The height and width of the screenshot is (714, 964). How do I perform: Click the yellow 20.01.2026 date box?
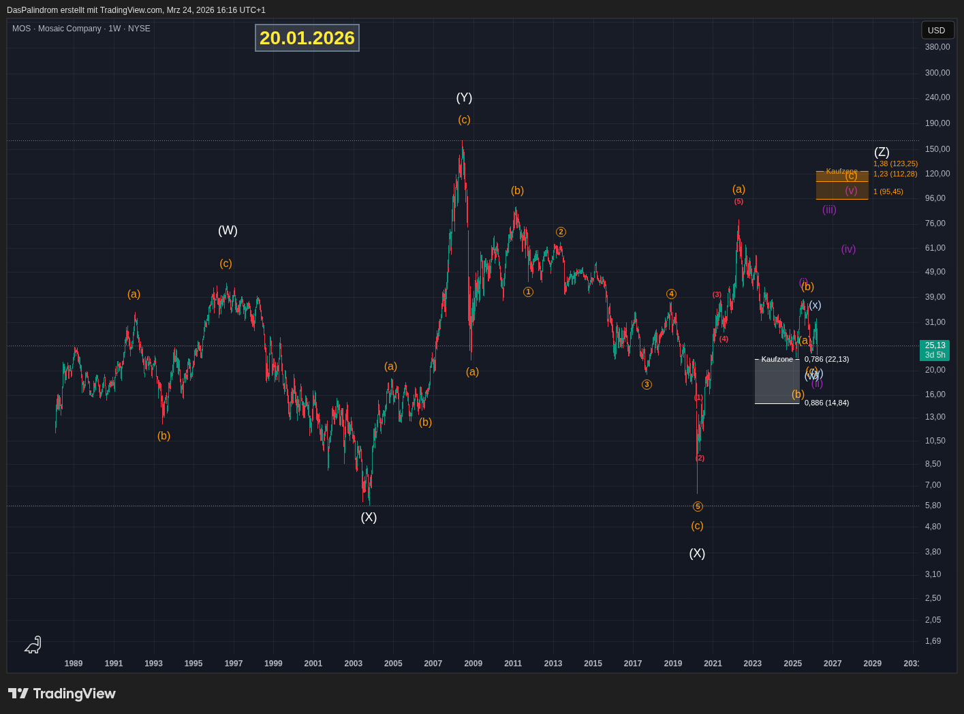coord(307,38)
